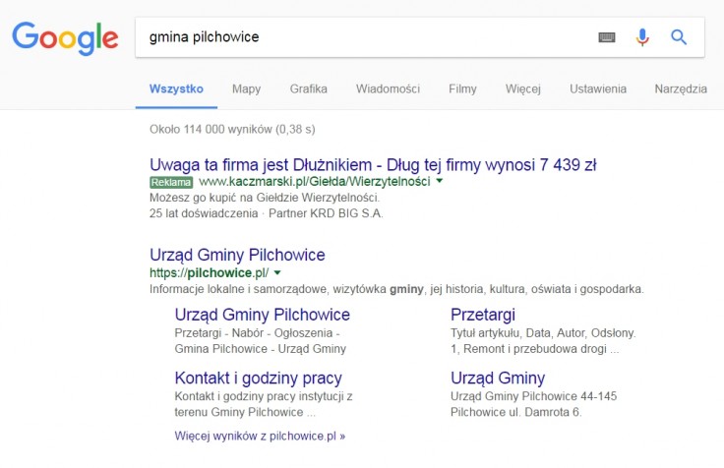724x468 pixels.
Task: Expand dropdown arrow beside pilchowice.pl URL
Action: [x=278, y=272]
